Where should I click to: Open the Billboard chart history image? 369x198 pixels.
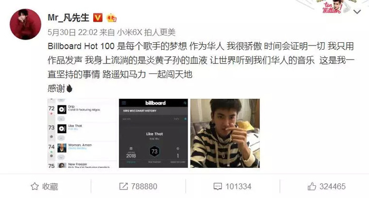(153, 133)
